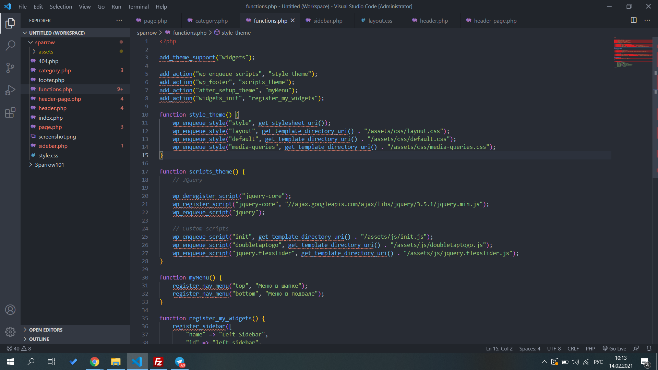Open the Manage gear icon
Viewport: 658px width, 370px height.
[x=10, y=332]
